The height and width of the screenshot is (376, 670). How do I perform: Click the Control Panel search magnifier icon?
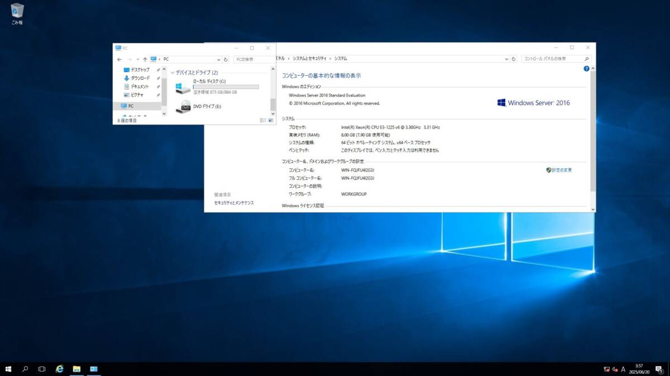[587, 58]
